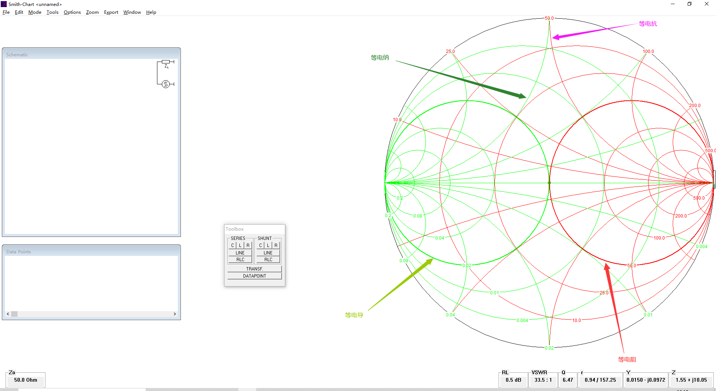
Task: Click the Toolbox panel title
Action: [235, 229]
